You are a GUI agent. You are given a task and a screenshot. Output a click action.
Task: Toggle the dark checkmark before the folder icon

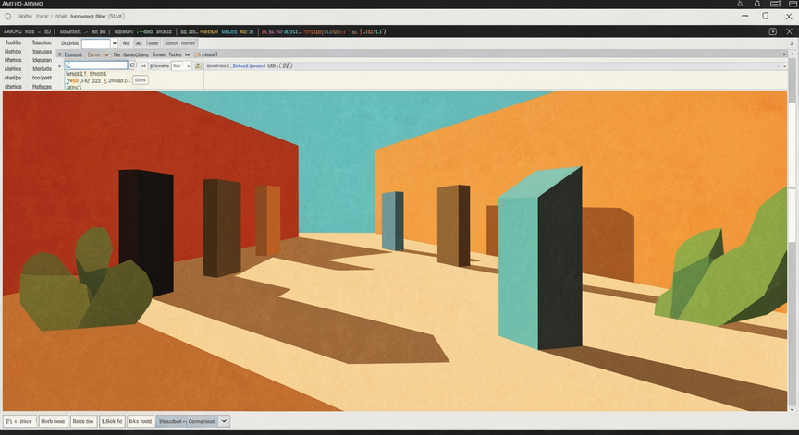point(188,54)
